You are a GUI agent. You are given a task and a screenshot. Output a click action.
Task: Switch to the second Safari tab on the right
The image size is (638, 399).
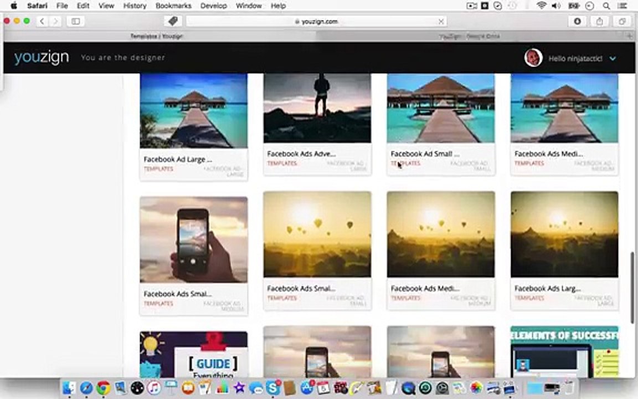tap(470, 36)
